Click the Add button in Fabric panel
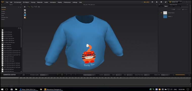This screenshot has width=192, height=91. click(x=173, y=9)
